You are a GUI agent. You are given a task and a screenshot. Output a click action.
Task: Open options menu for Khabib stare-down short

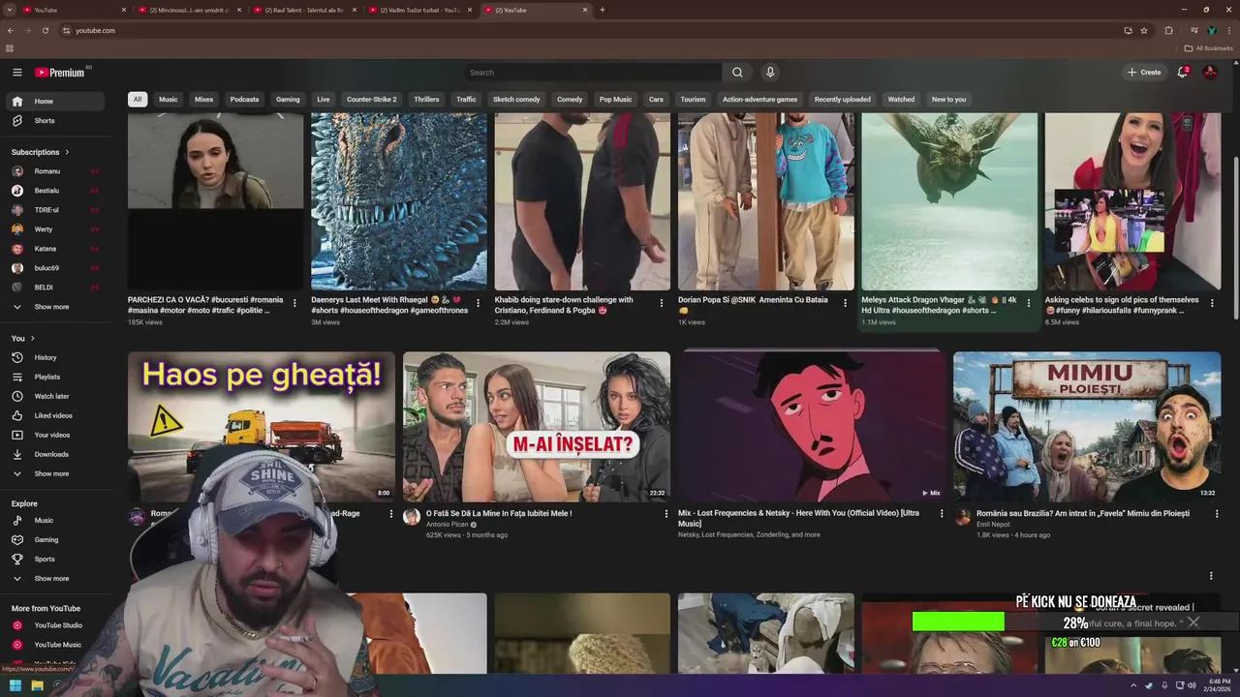point(662,303)
